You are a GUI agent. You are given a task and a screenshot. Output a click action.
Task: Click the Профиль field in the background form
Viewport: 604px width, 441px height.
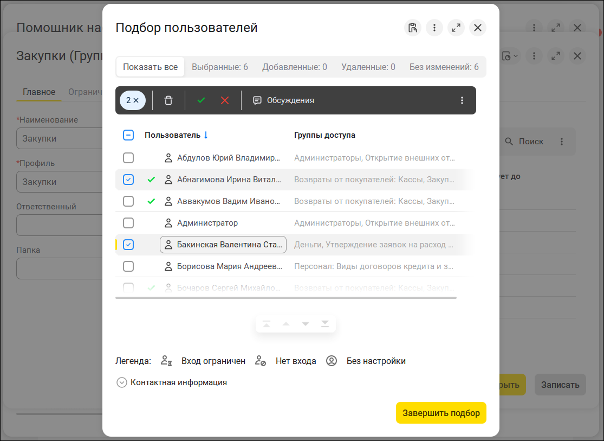tap(60, 182)
